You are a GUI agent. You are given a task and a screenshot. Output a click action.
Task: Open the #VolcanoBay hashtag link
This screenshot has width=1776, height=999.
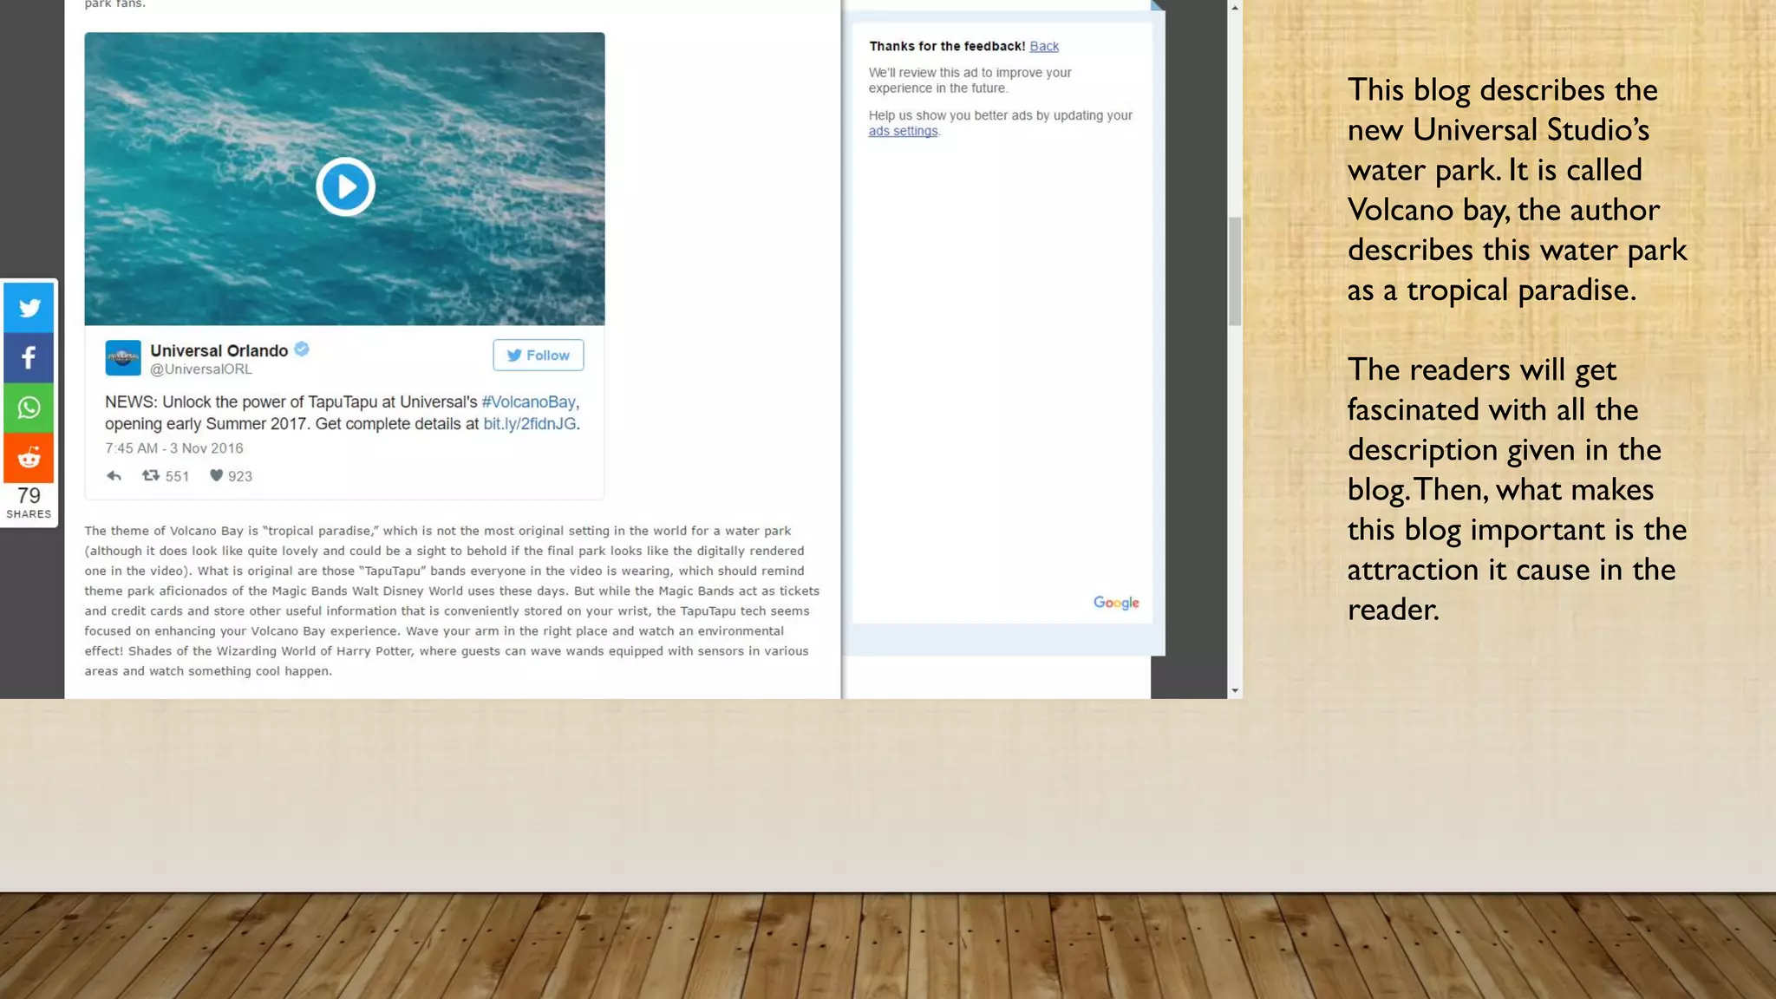(x=528, y=402)
